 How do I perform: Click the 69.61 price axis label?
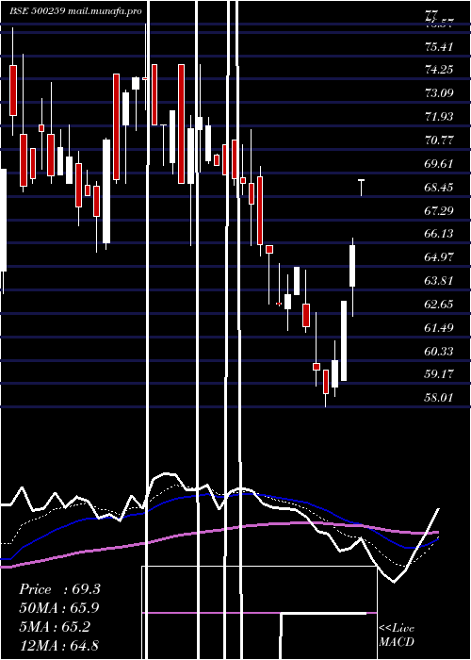439,164
